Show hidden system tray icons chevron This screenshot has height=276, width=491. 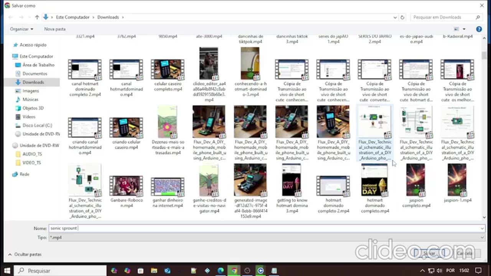click(422, 271)
